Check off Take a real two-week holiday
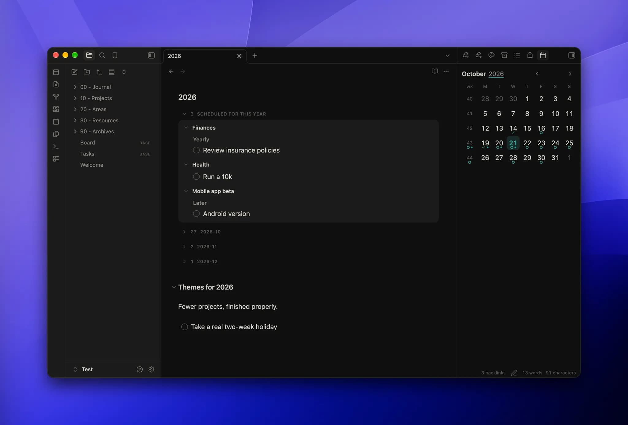This screenshot has width=628, height=425. point(184,327)
